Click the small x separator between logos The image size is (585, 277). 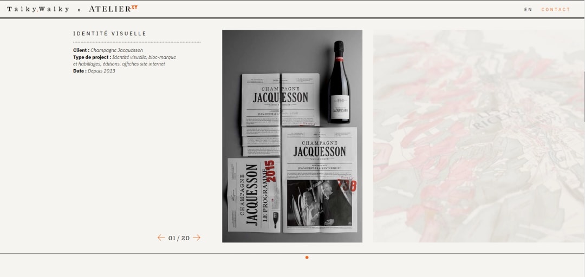click(79, 10)
